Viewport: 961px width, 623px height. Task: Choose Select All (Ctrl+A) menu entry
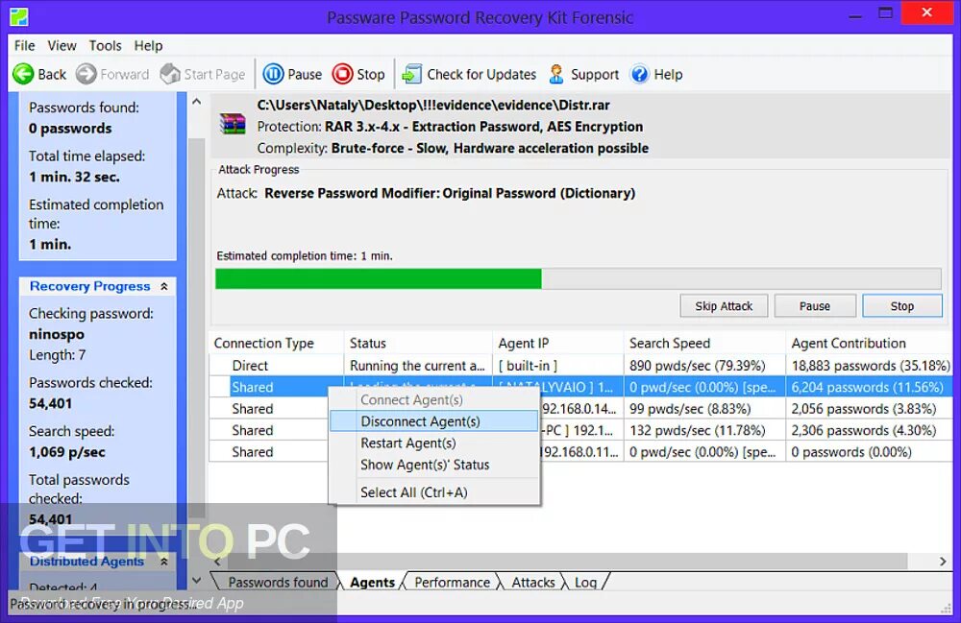click(434, 492)
